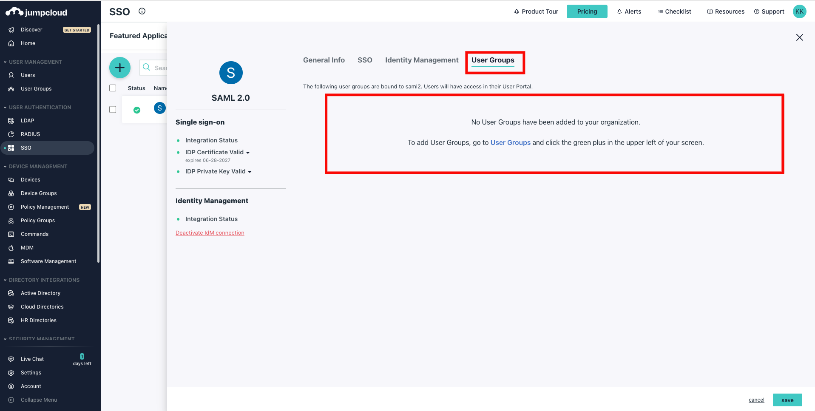Click the JumpCloud logo
Viewport: 815px width, 411px height.
(36, 12)
